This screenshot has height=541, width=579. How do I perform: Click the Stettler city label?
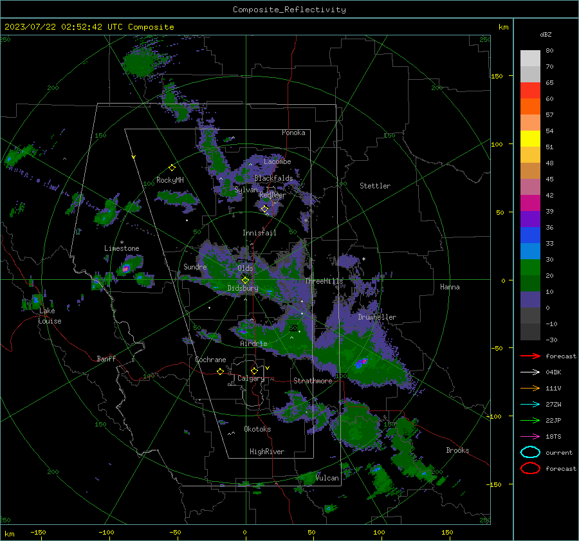click(x=375, y=186)
